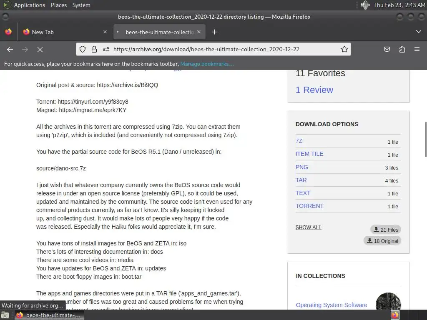This screenshot has height=320, width=427.
Task: Open the volume speaker icon in panel
Action: point(365,5)
